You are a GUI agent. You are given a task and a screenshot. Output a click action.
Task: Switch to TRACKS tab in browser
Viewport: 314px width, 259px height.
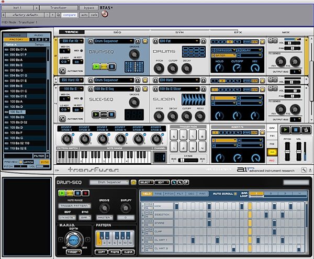pos(15,35)
